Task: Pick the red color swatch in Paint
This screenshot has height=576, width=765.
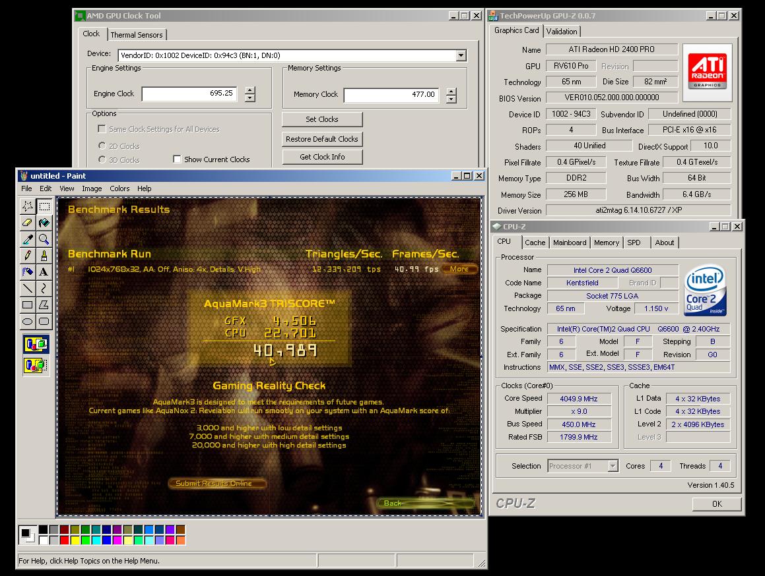Action: [x=64, y=540]
